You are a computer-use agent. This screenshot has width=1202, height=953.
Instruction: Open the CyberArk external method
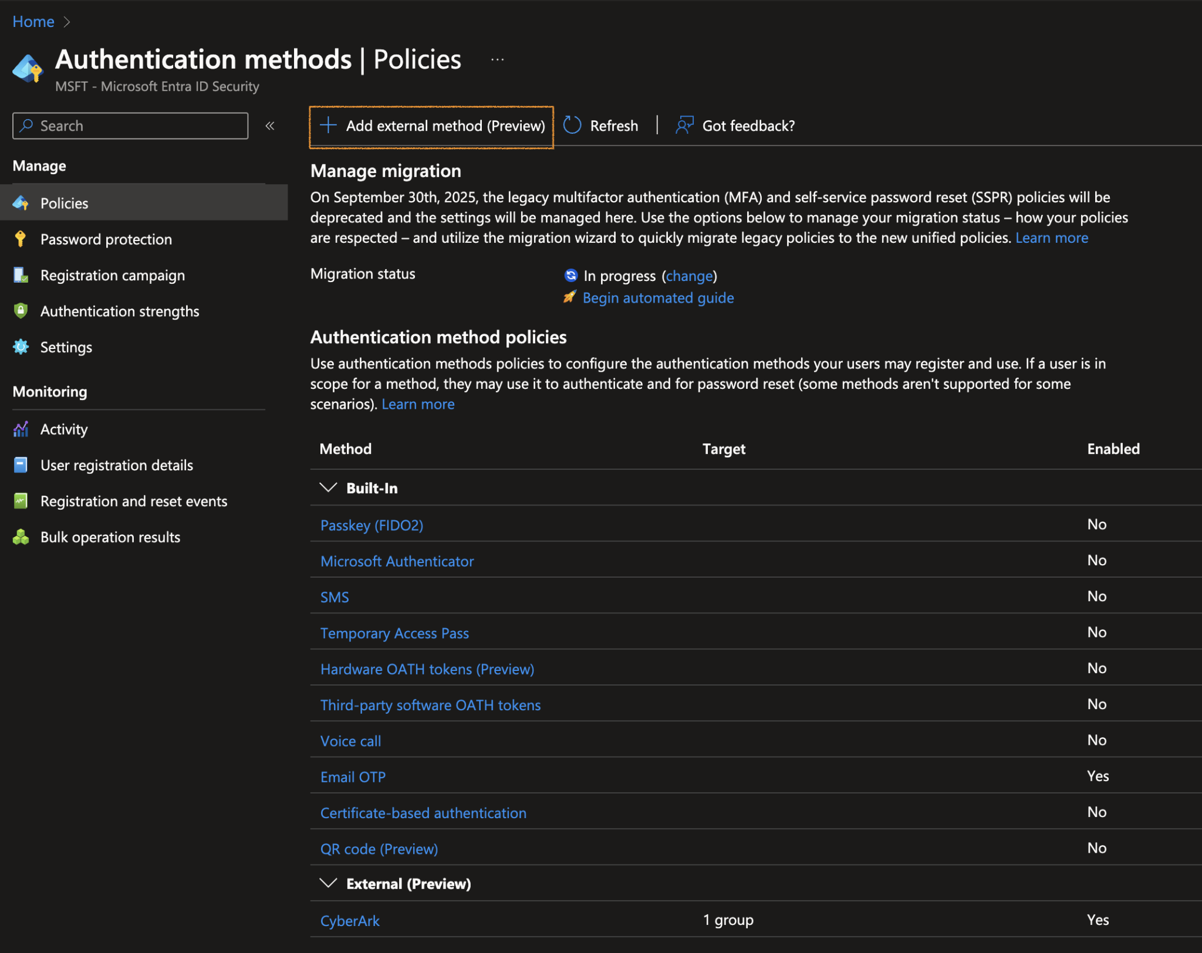point(350,921)
